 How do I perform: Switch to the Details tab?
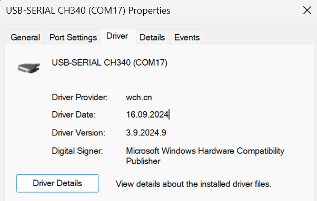tap(152, 37)
